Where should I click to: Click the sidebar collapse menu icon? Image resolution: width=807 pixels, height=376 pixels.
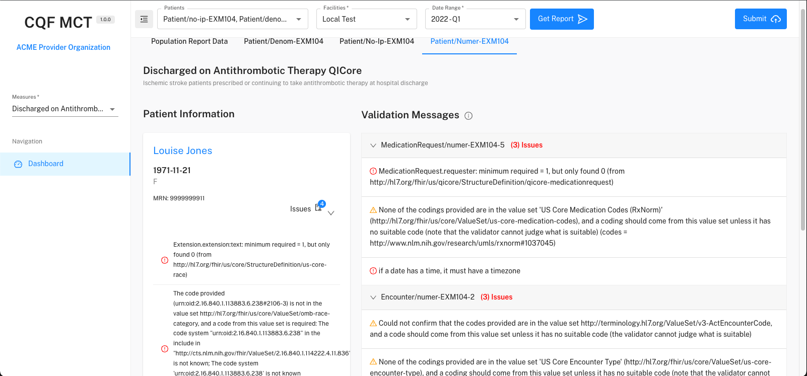coord(144,19)
